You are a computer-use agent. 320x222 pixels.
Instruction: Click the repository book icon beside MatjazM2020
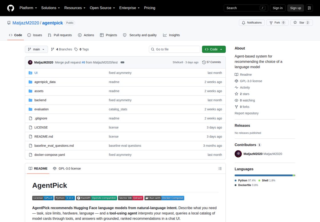tap(9, 23)
